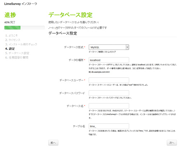This screenshot has width=180, height=147.
Task: Select step 2. ライセンス in progress list
Action: 13,40
